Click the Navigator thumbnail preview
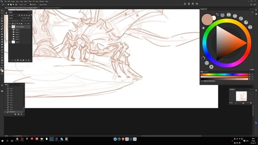 tap(241, 96)
